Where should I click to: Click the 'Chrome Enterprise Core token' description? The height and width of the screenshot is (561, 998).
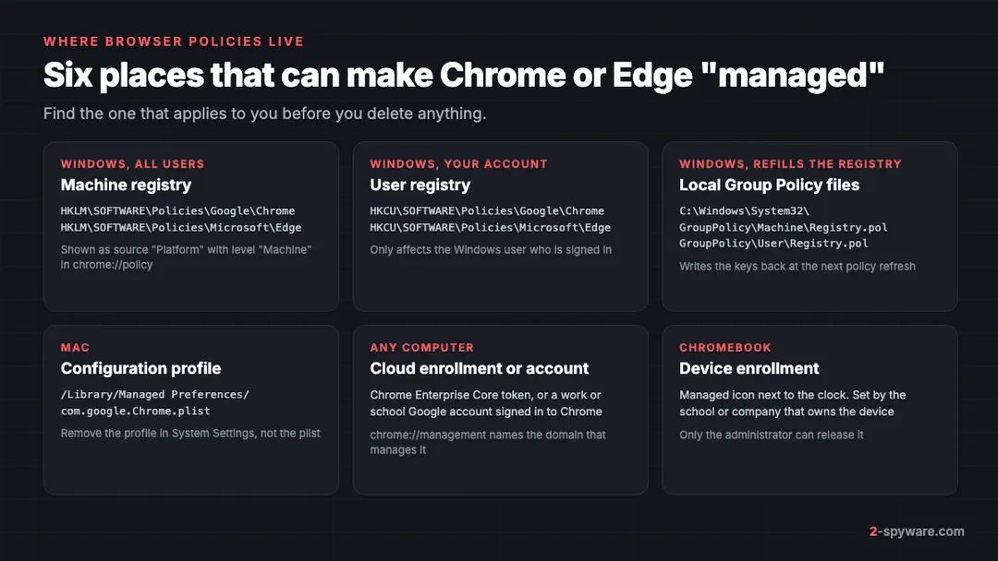tap(486, 403)
